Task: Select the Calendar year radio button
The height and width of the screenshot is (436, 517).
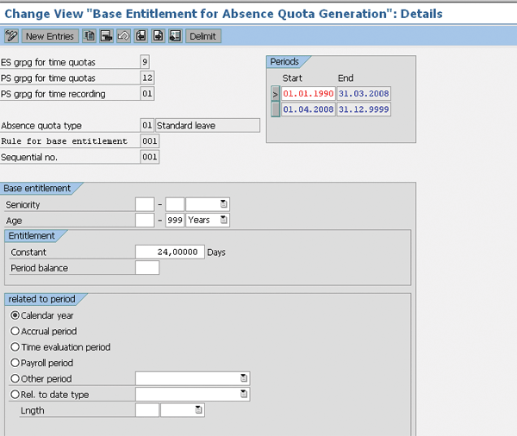Action: [x=15, y=315]
